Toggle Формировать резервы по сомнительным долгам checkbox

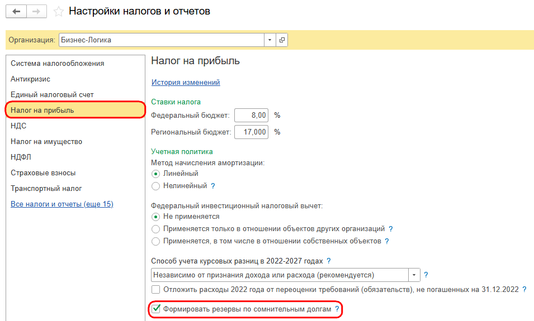click(x=156, y=309)
